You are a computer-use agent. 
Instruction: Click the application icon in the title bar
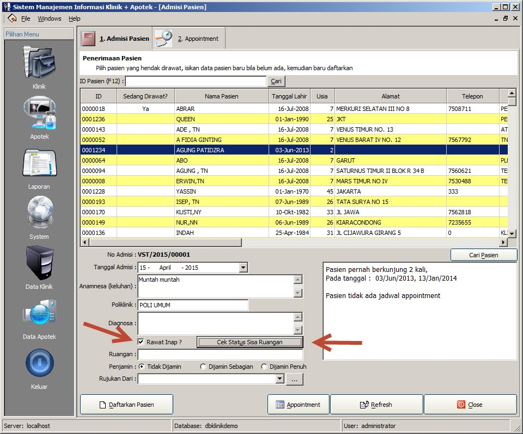[x=7, y=7]
